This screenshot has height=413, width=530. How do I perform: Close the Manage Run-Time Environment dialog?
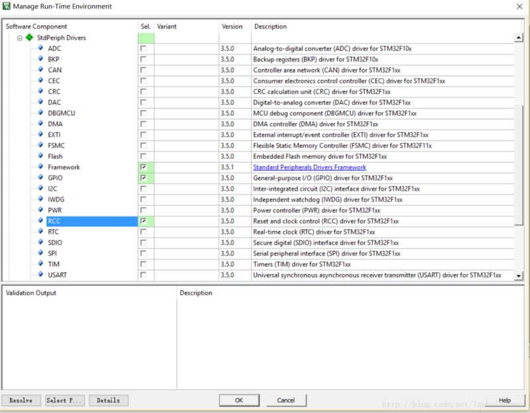pyautogui.click(x=519, y=7)
